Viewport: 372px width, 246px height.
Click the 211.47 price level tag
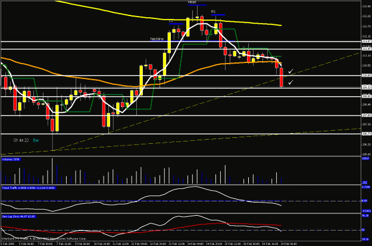tap(366, 49)
